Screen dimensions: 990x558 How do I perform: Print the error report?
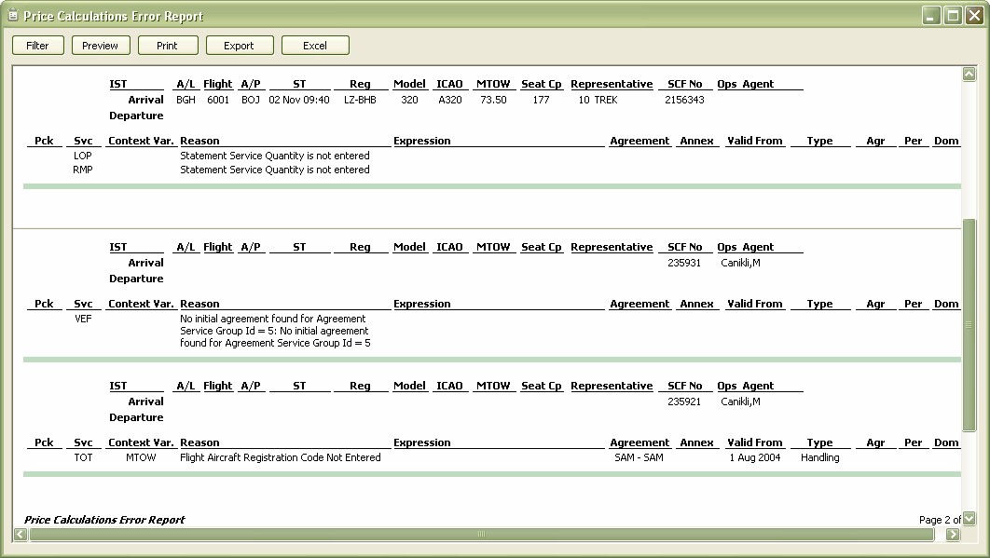[168, 46]
